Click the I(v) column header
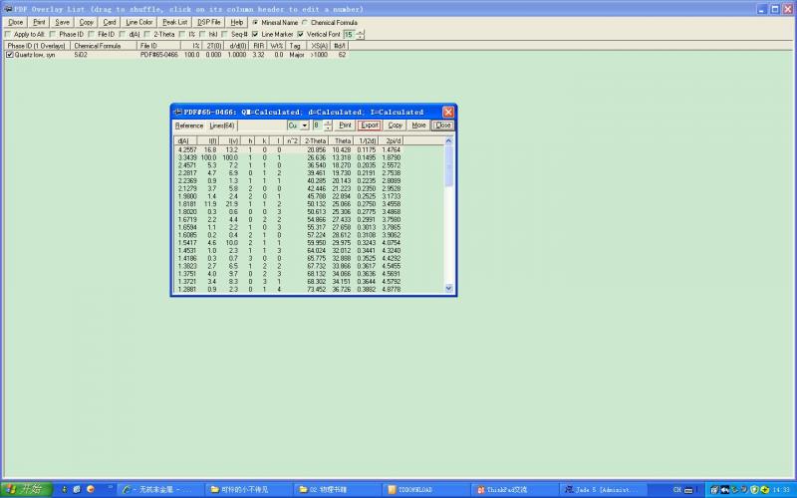 (231, 141)
